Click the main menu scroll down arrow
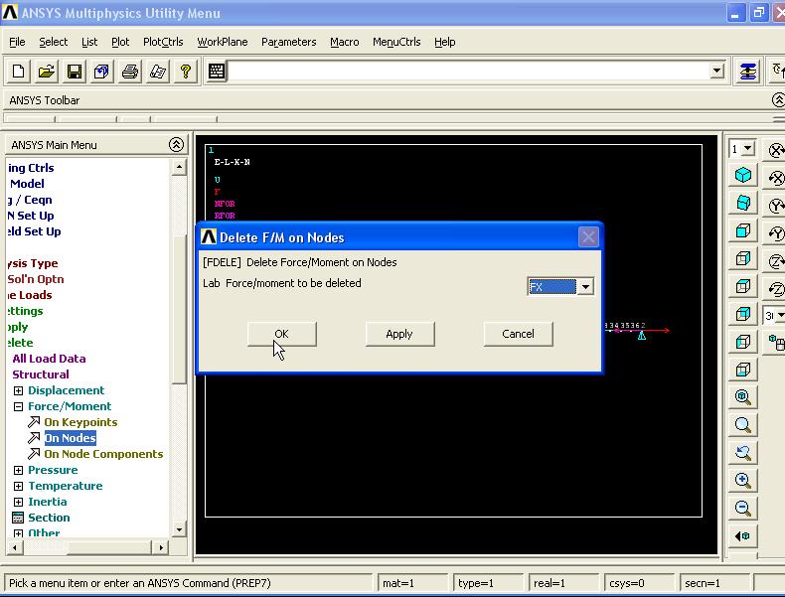 [x=179, y=529]
